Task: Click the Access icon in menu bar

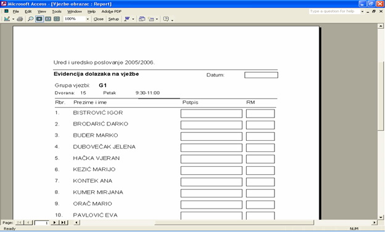Action: tap(6, 11)
